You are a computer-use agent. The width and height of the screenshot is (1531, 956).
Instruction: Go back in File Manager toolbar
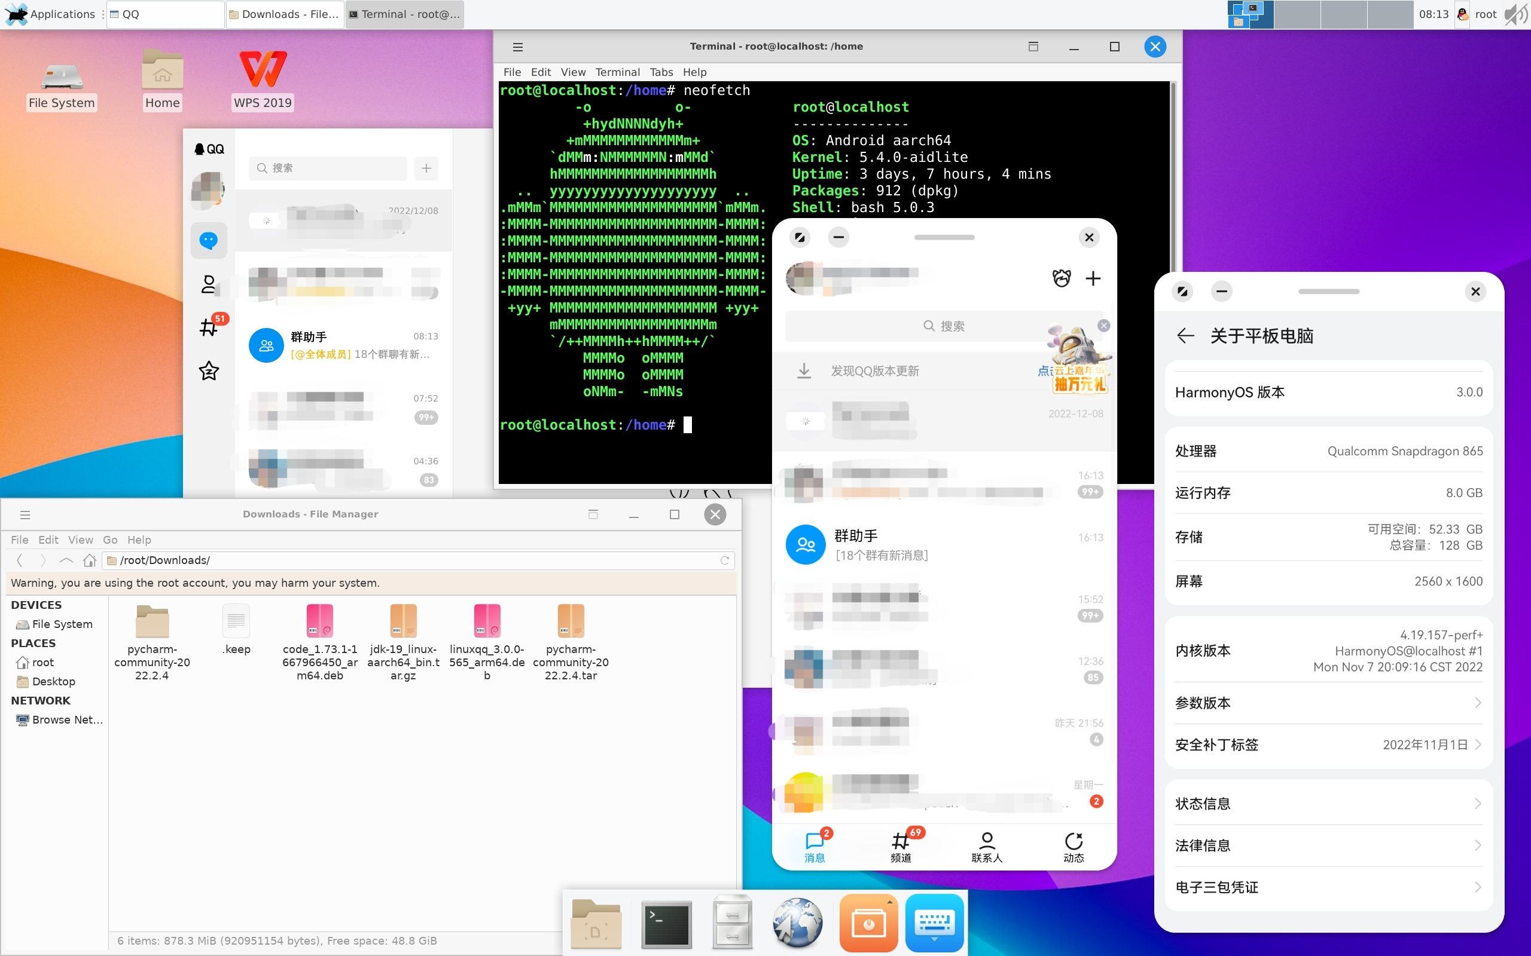[x=20, y=560]
